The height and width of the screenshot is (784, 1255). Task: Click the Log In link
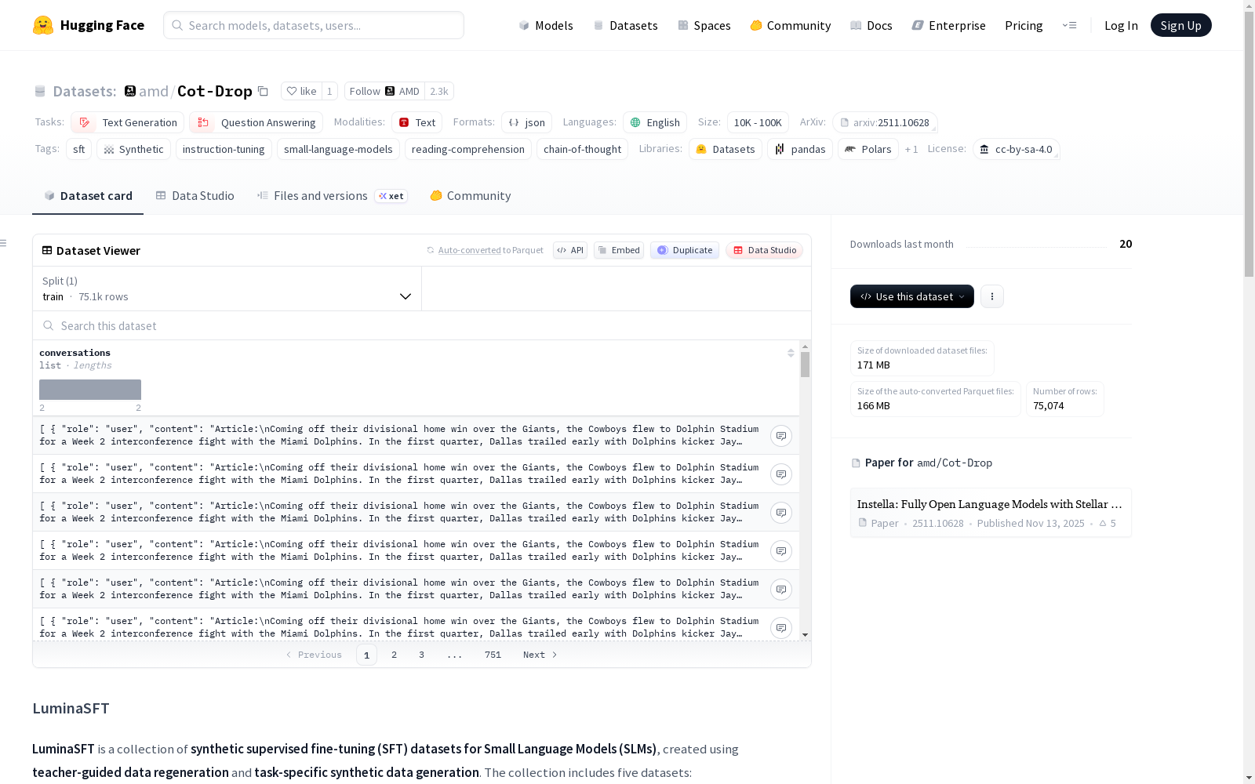click(1121, 25)
